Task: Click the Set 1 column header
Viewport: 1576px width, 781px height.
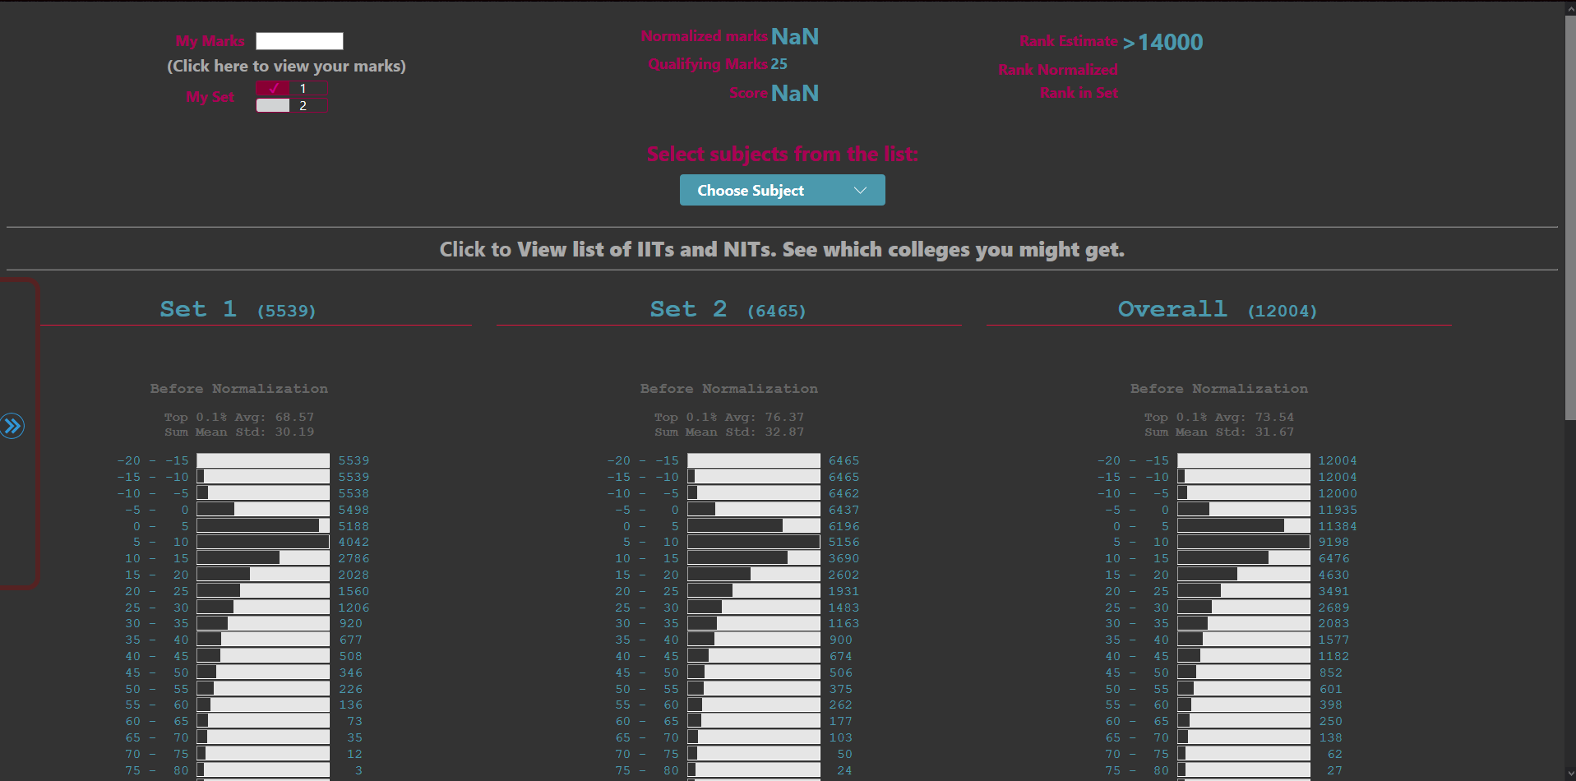Action: (197, 309)
